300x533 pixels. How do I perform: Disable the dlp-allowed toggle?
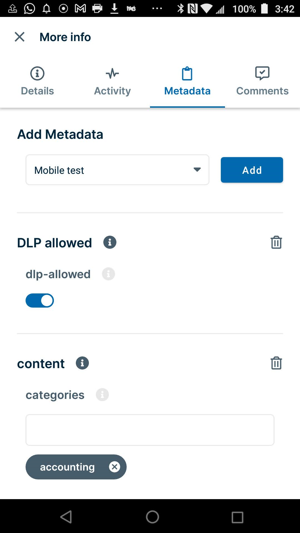pos(40,300)
